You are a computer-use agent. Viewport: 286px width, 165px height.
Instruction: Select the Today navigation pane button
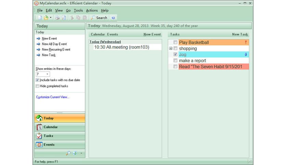tap(60, 118)
